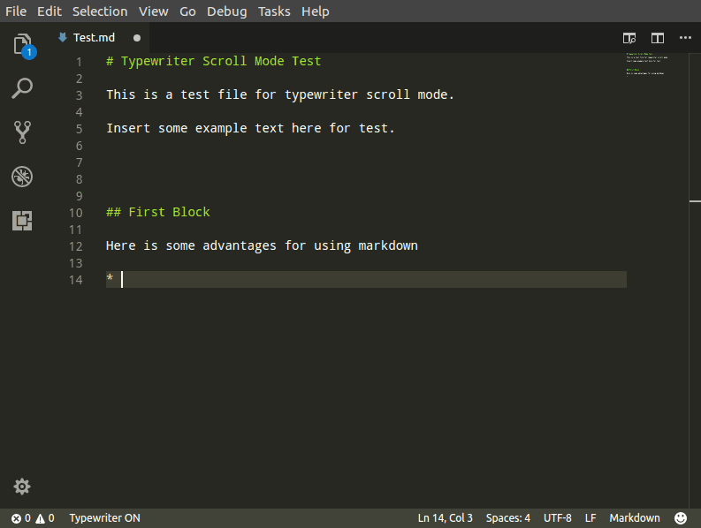701x528 pixels.
Task: Change language mode Markdown
Action: coord(635,518)
